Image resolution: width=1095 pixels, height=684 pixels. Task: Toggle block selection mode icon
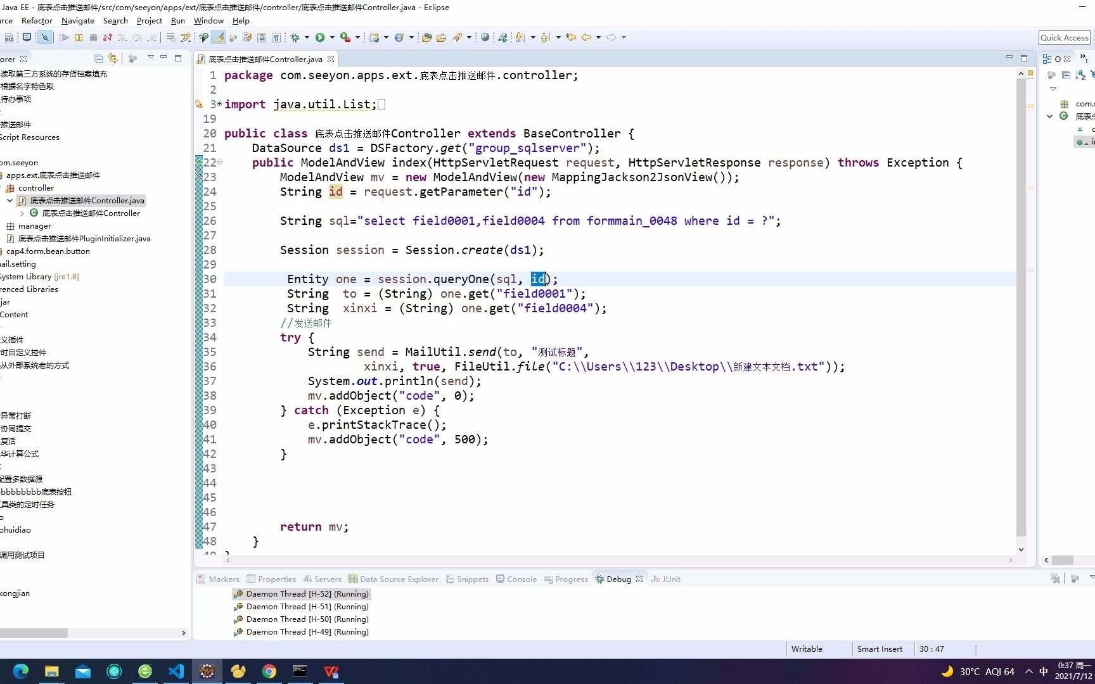click(262, 37)
